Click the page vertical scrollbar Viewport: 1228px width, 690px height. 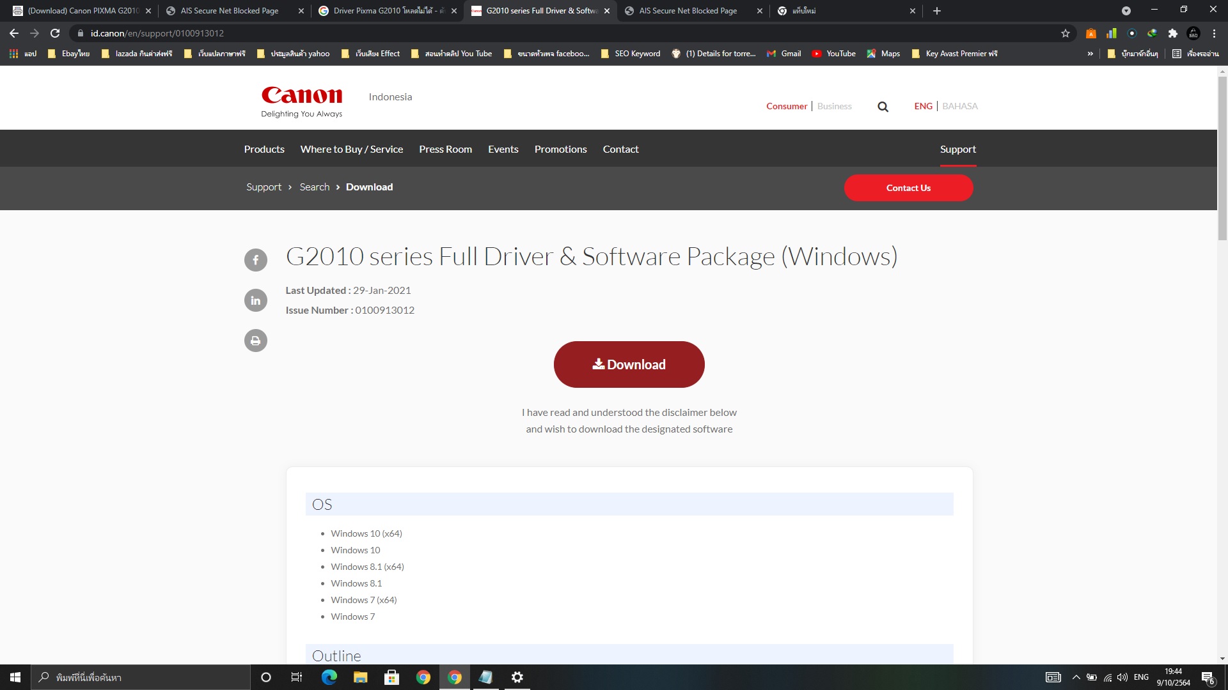[x=1222, y=158]
